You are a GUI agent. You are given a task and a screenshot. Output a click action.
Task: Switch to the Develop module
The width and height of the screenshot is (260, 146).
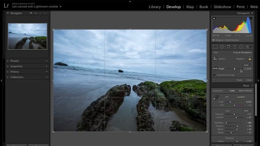pyautogui.click(x=173, y=7)
